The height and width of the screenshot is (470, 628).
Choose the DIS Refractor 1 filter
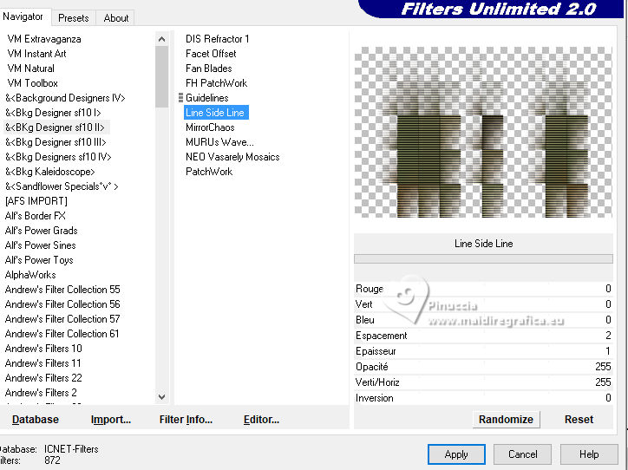coord(218,39)
